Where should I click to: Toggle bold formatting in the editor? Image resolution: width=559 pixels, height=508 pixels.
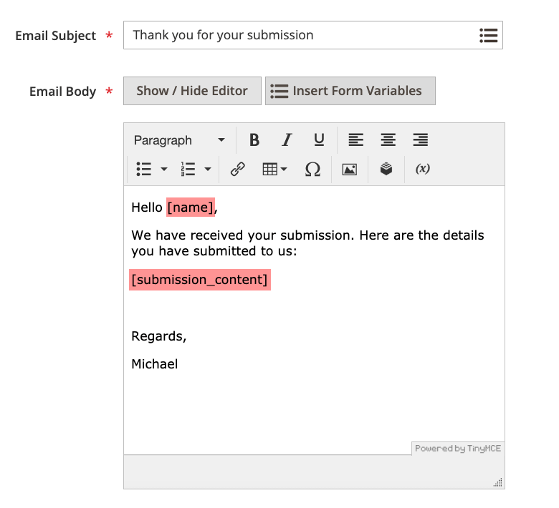click(x=254, y=140)
